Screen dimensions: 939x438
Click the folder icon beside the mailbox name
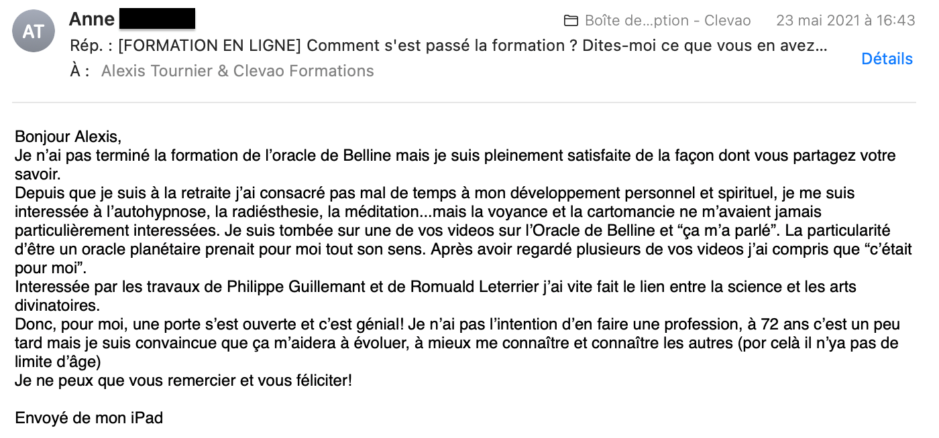[x=571, y=21]
